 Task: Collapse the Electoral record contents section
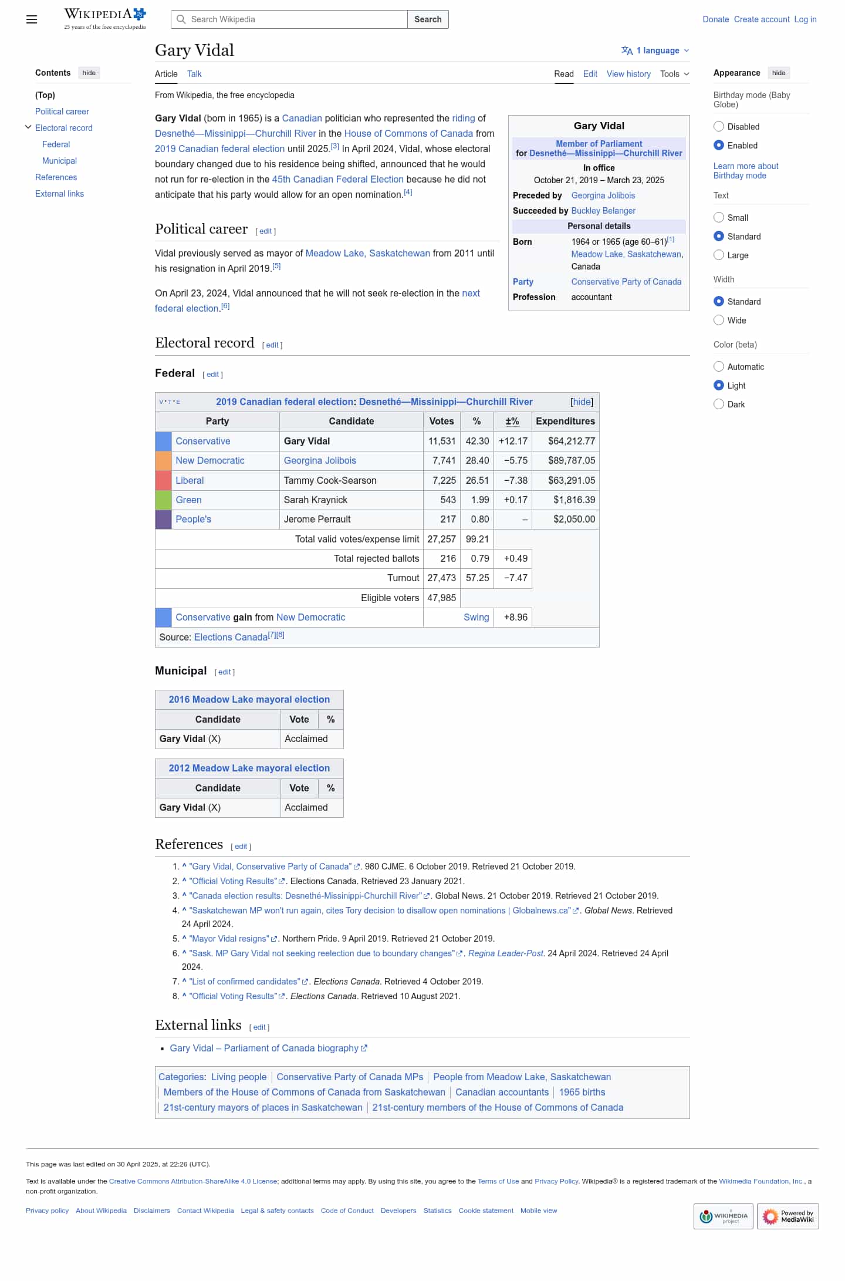28,127
